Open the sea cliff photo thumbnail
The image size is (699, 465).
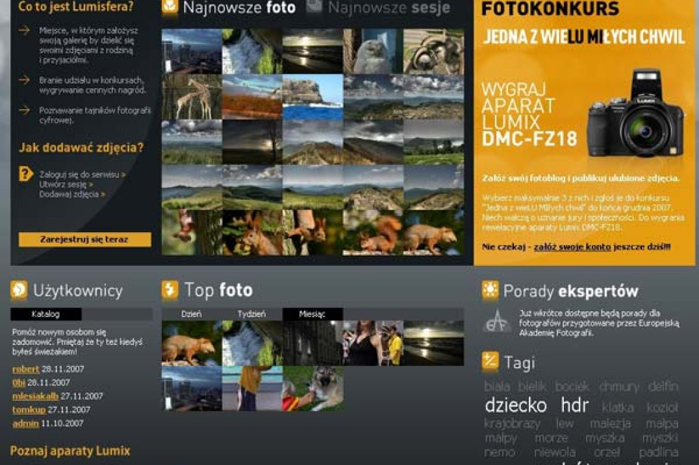tap(312, 97)
